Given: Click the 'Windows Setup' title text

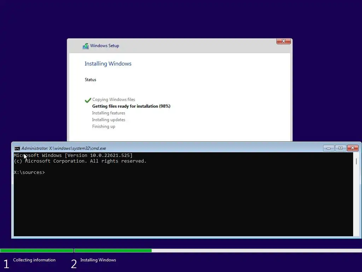Looking at the screenshot, I should click(x=105, y=46).
